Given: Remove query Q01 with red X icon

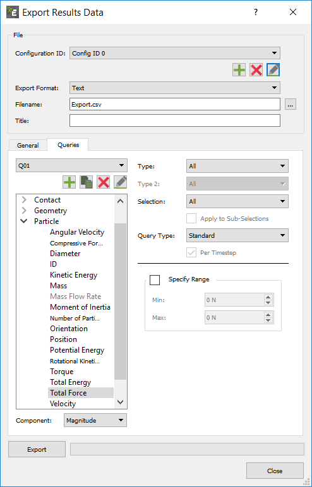Looking at the screenshot, I should point(104,182).
